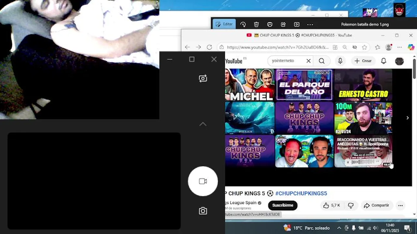
Task: Run the YouTube search magnifier button
Action: pos(322,61)
